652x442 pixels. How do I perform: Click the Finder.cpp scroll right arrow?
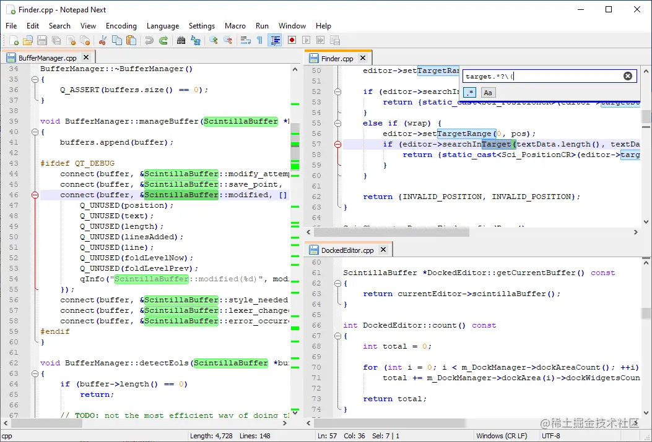pyautogui.click(x=635, y=232)
